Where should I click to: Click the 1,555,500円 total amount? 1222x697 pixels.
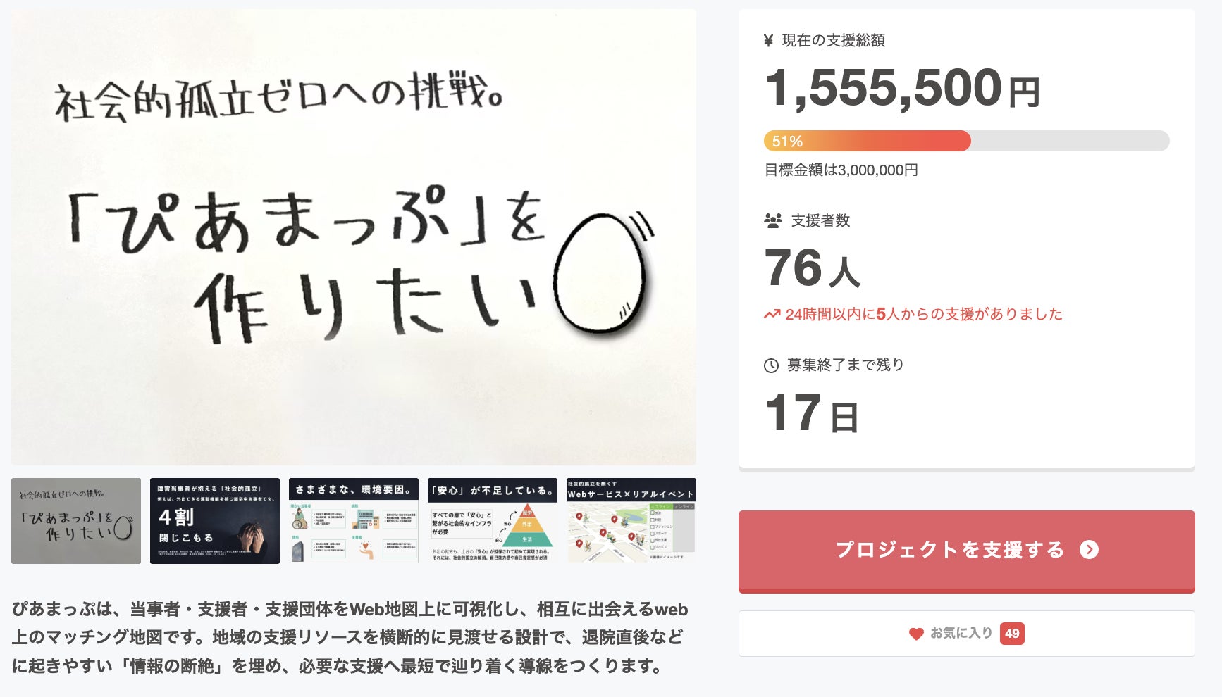coord(902,89)
